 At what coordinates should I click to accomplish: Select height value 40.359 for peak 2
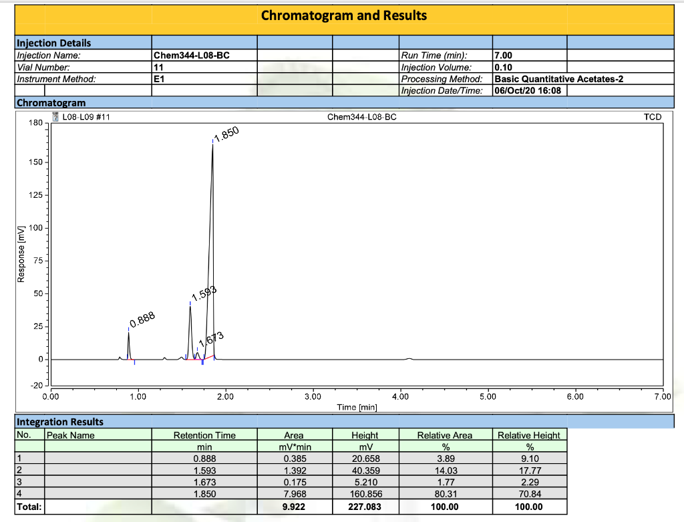(x=365, y=471)
